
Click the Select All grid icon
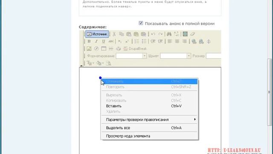point(185,34)
